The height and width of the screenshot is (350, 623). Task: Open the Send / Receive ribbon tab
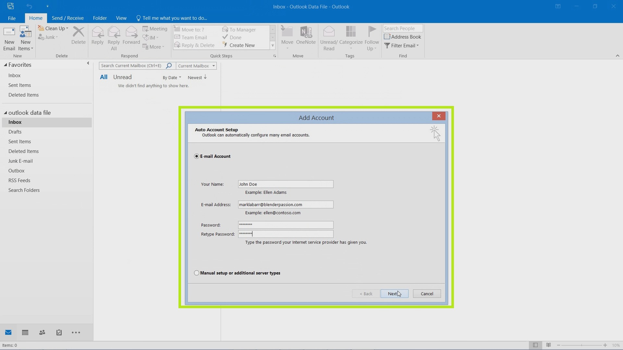tap(67, 18)
